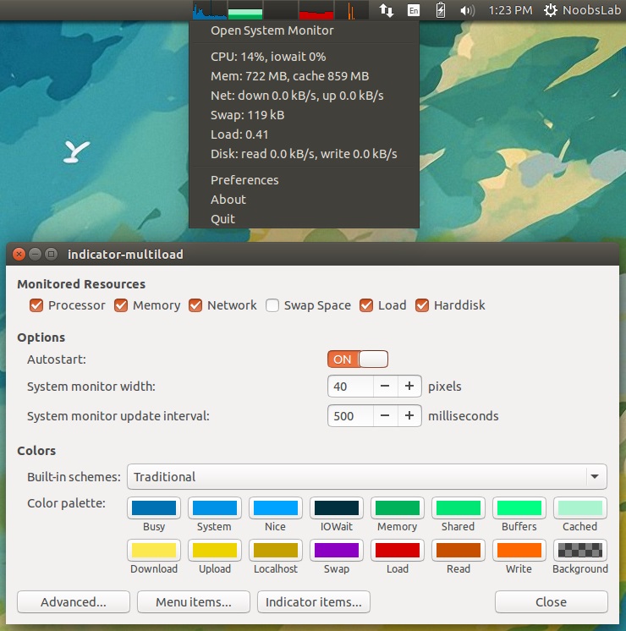626x631 pixels.
Task: Uncheck the Processor checkbox
Action: (x=36, y=305)
